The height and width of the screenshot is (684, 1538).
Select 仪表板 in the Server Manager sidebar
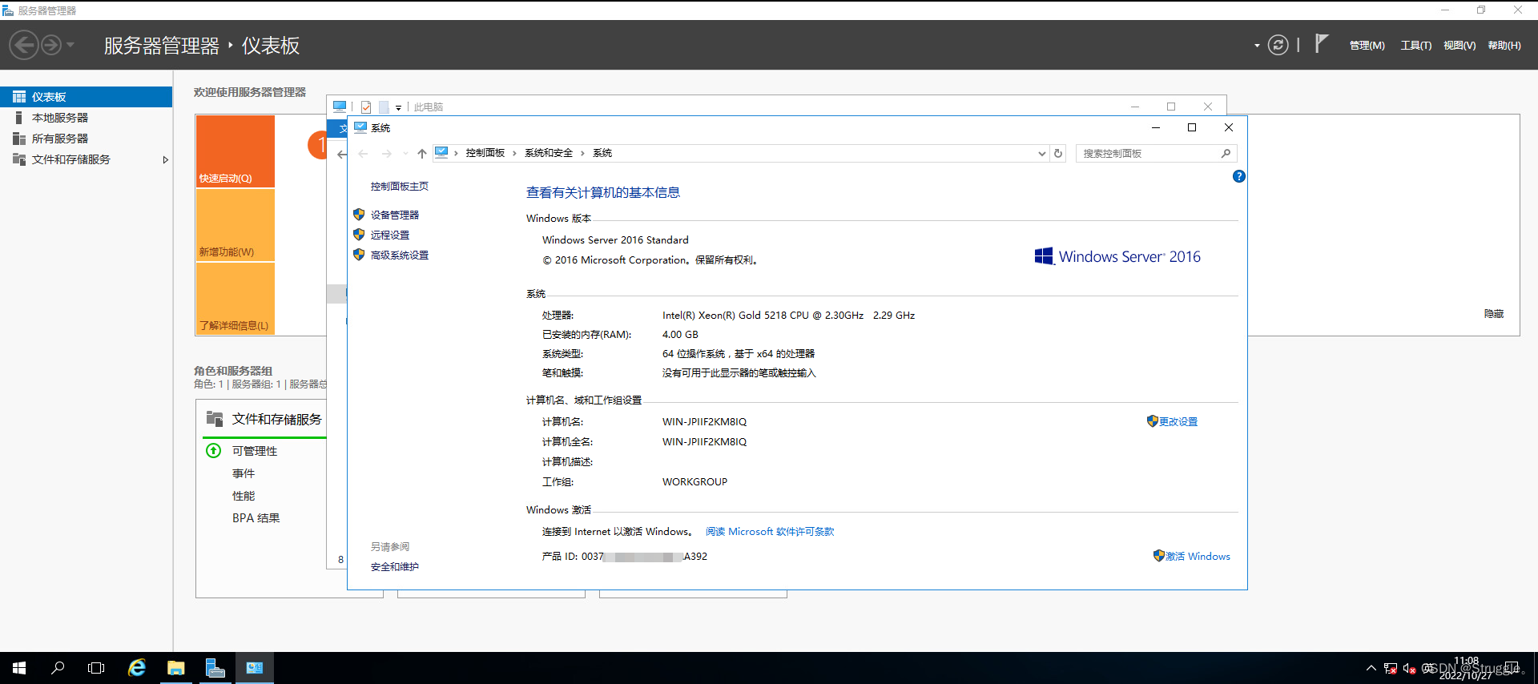(x=86, y=97)
